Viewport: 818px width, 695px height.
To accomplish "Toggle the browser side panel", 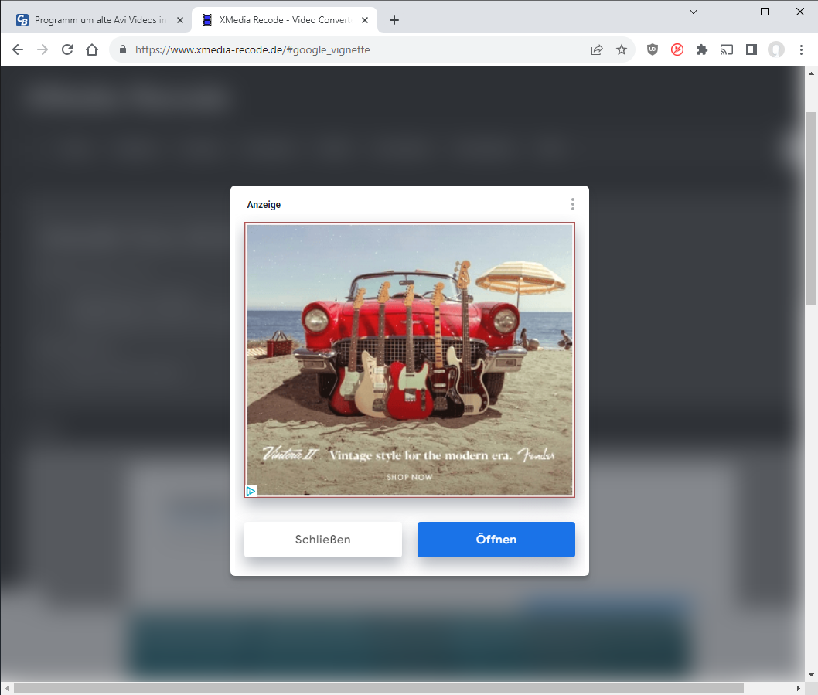I will click(x=752, y=49).
